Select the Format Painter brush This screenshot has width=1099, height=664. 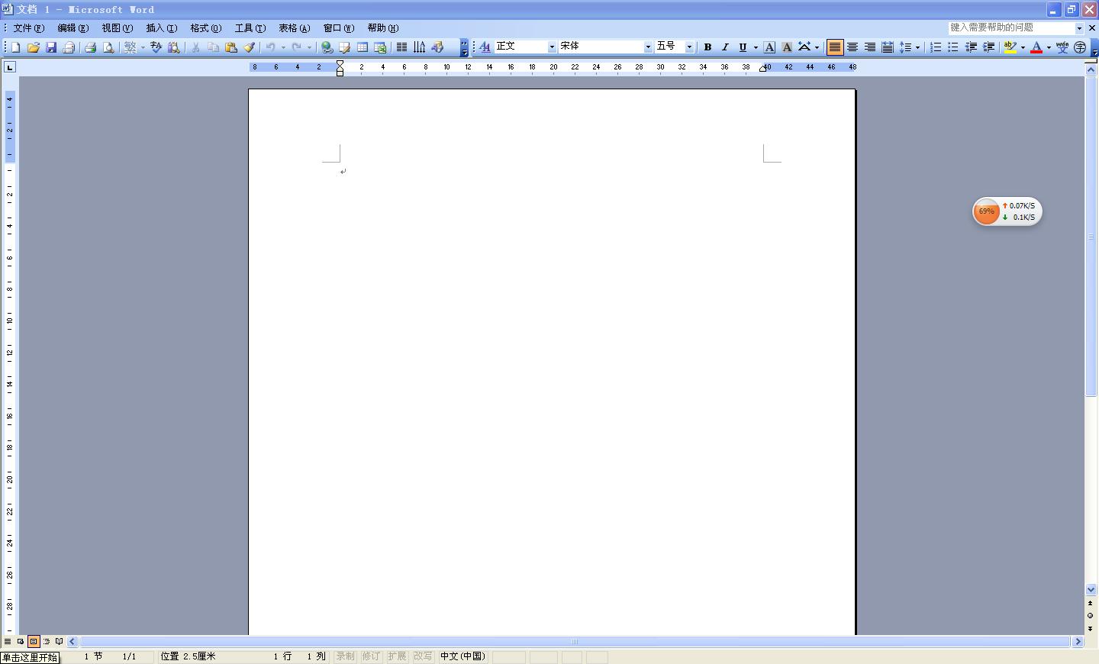(x=248, y=47)
